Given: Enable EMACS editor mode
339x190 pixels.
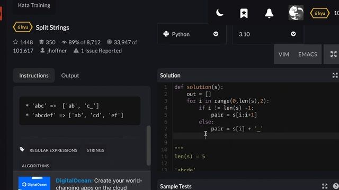Looking at the screenshot, I should pyautogui.click(x=308, y=54).
